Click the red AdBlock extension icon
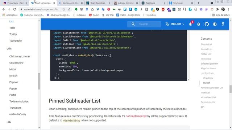Screen dimensions: 232x130 (x=163, y=9)
